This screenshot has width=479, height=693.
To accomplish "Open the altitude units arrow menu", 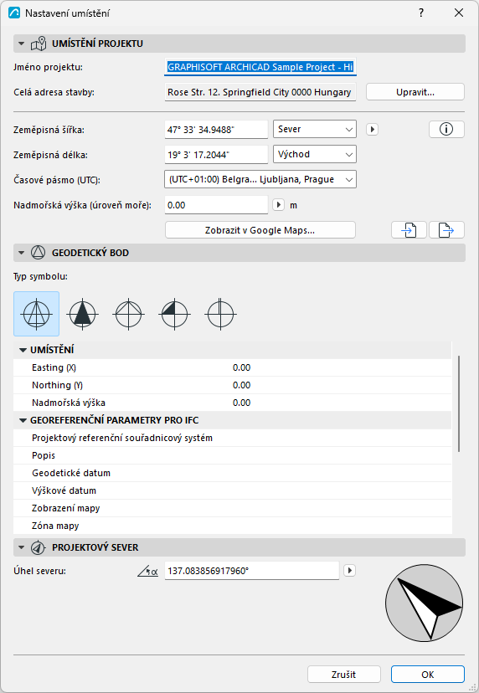I will [278, 204].
